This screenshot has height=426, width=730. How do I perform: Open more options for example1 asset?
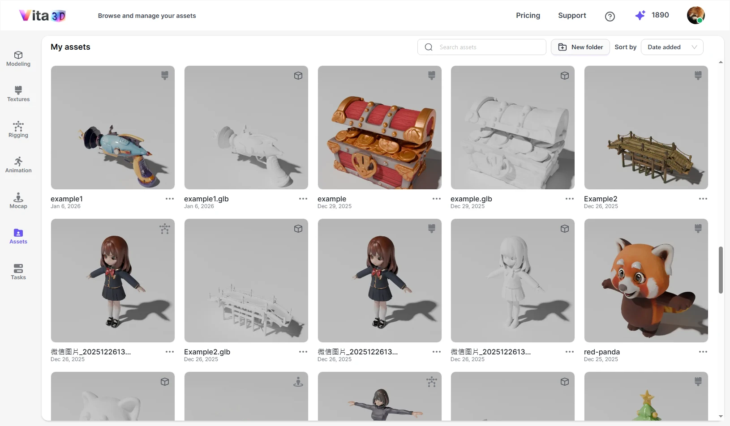(170, 199)
